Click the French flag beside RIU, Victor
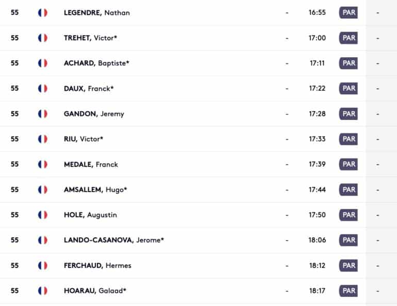Screen dimensions: 397x306 (42, 139)
